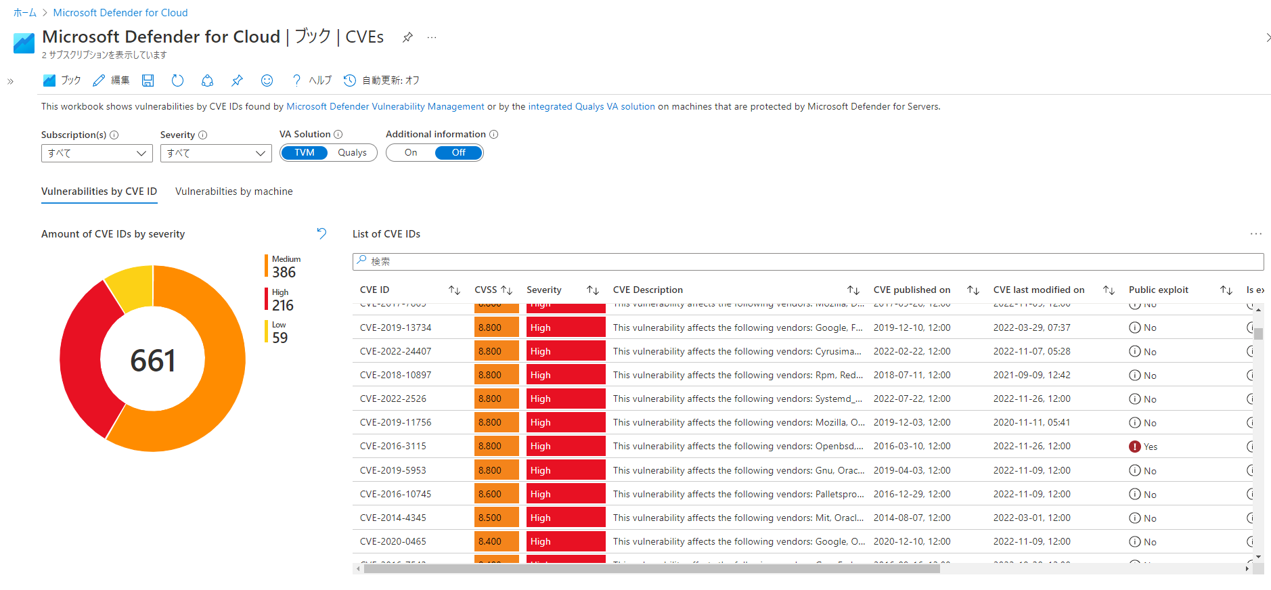The image size is (1271, 590).
Task: Open the Subscription(s) dropdown
Action: click(x=97, y=153)
